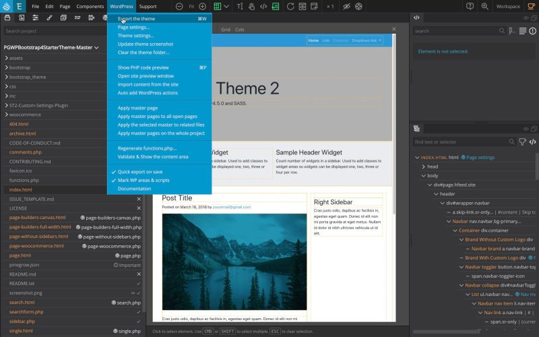Click the X mark beside README.md

pyautogui.click(x=139, y=274)
